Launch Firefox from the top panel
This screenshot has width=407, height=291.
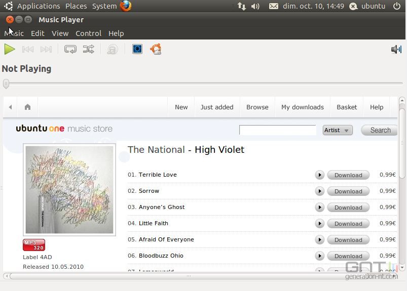(x=126, y=6)
